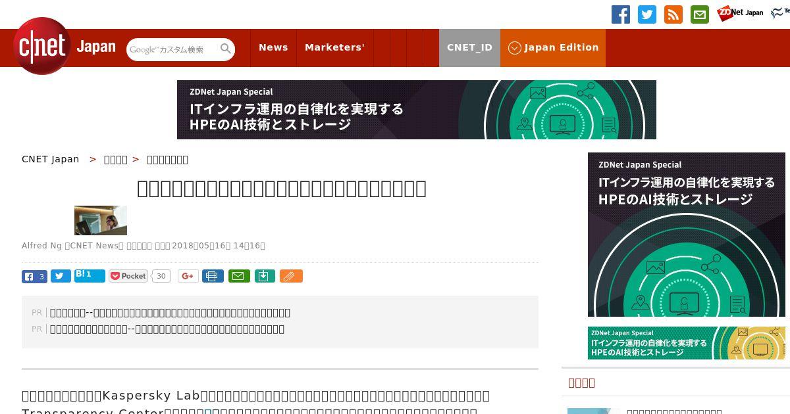Open the second PR sponsored link
Viewport: 790px width, 414px height.
click(167, 329)
